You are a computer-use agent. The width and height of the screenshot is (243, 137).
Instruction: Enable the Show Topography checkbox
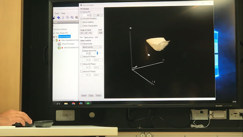point(81,26)
